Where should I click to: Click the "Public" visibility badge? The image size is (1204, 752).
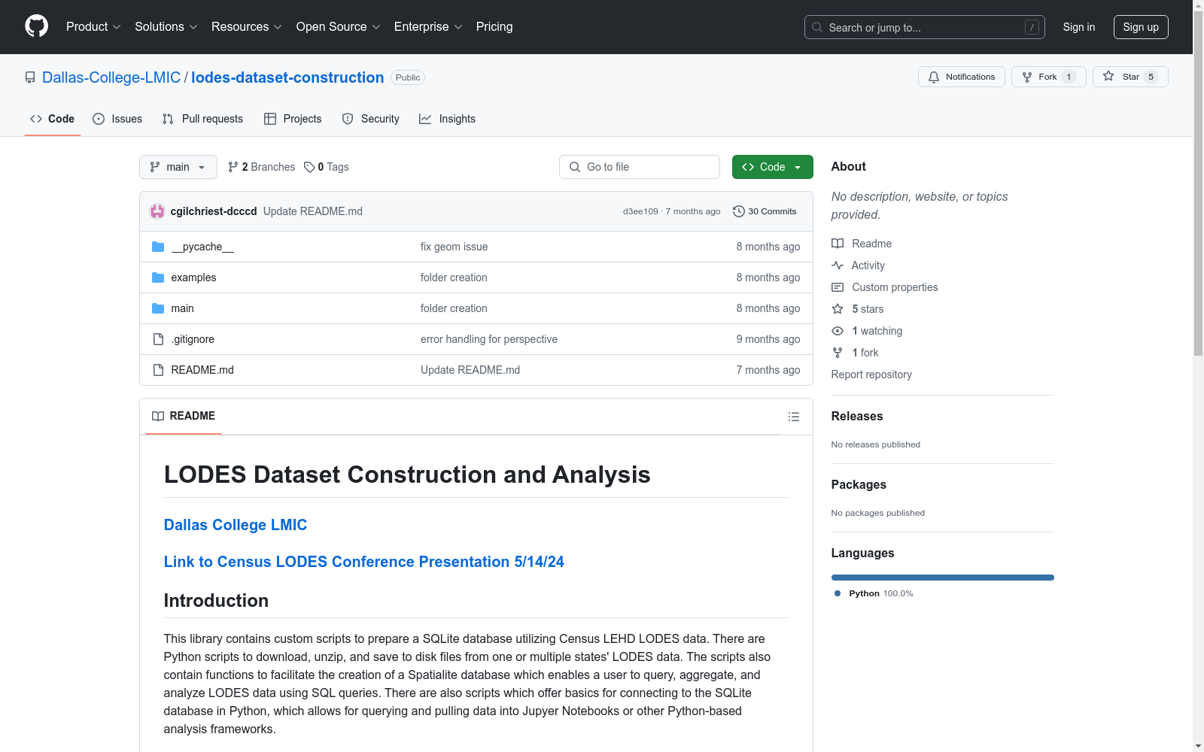[408, 77]
